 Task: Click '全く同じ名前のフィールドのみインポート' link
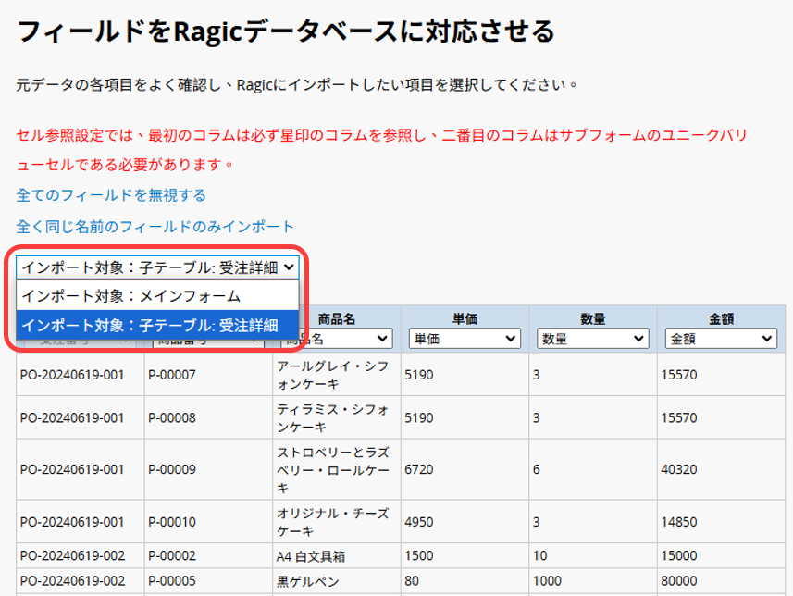pos(155,227)
